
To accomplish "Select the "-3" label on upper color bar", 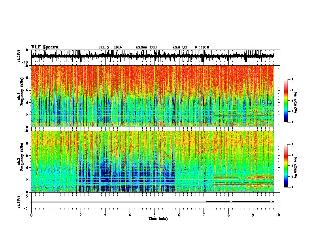I will (291, 79).
